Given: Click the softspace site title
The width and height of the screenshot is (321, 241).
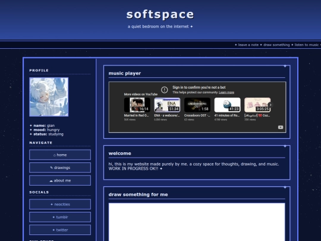Looking at the screenshot, I should 160,14.
